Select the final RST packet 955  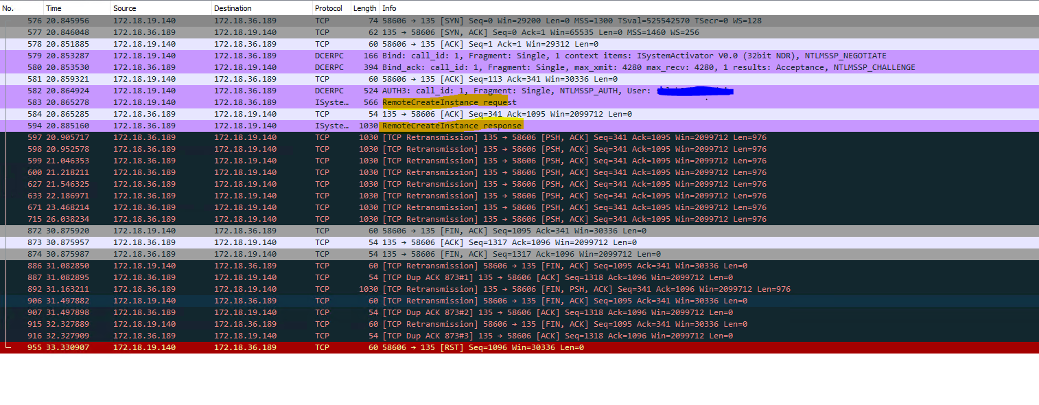click(x=412, y=347)
